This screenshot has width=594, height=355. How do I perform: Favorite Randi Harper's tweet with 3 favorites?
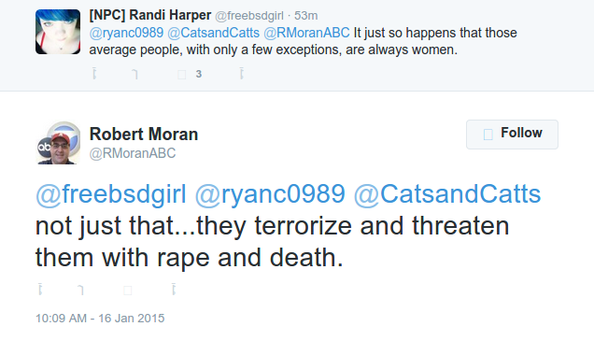[182, 74]
